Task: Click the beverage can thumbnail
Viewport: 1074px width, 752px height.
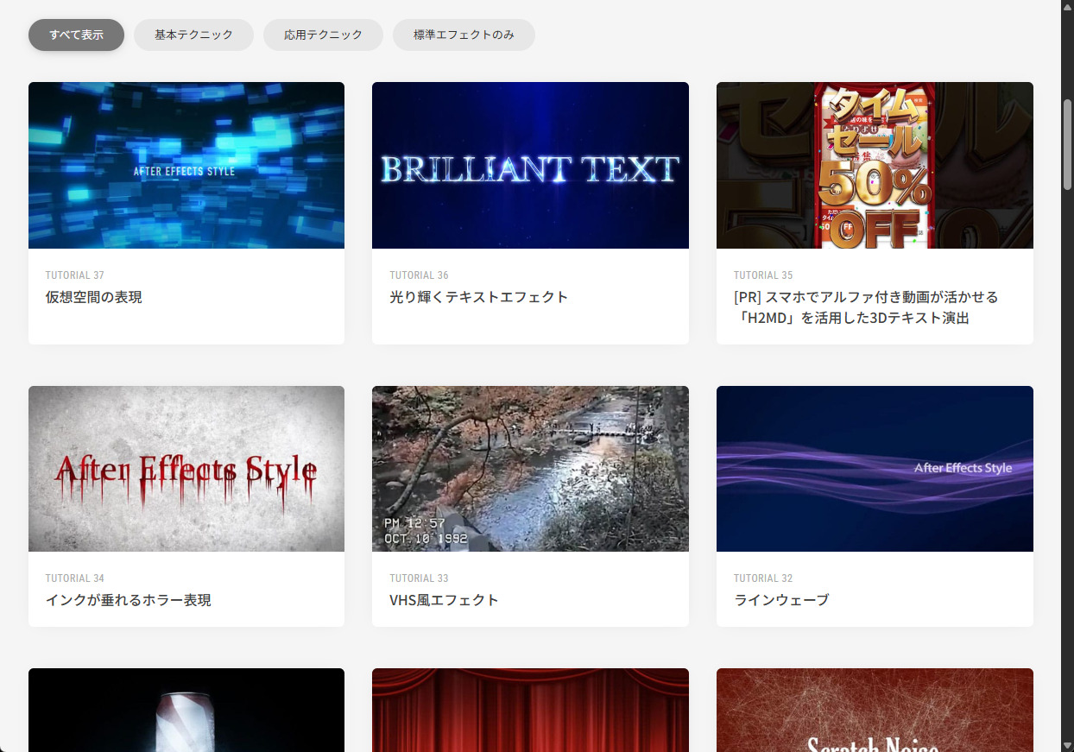Action: click(186, 710)
